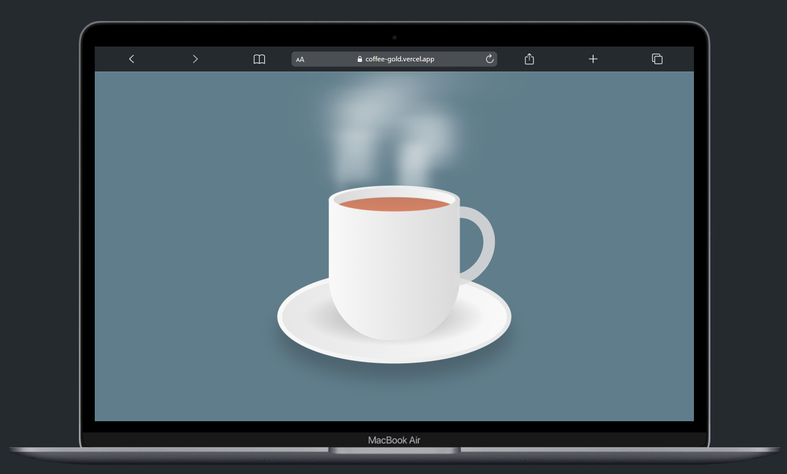
Task: Click the white coffee cup body
Action: pos(394,267)
